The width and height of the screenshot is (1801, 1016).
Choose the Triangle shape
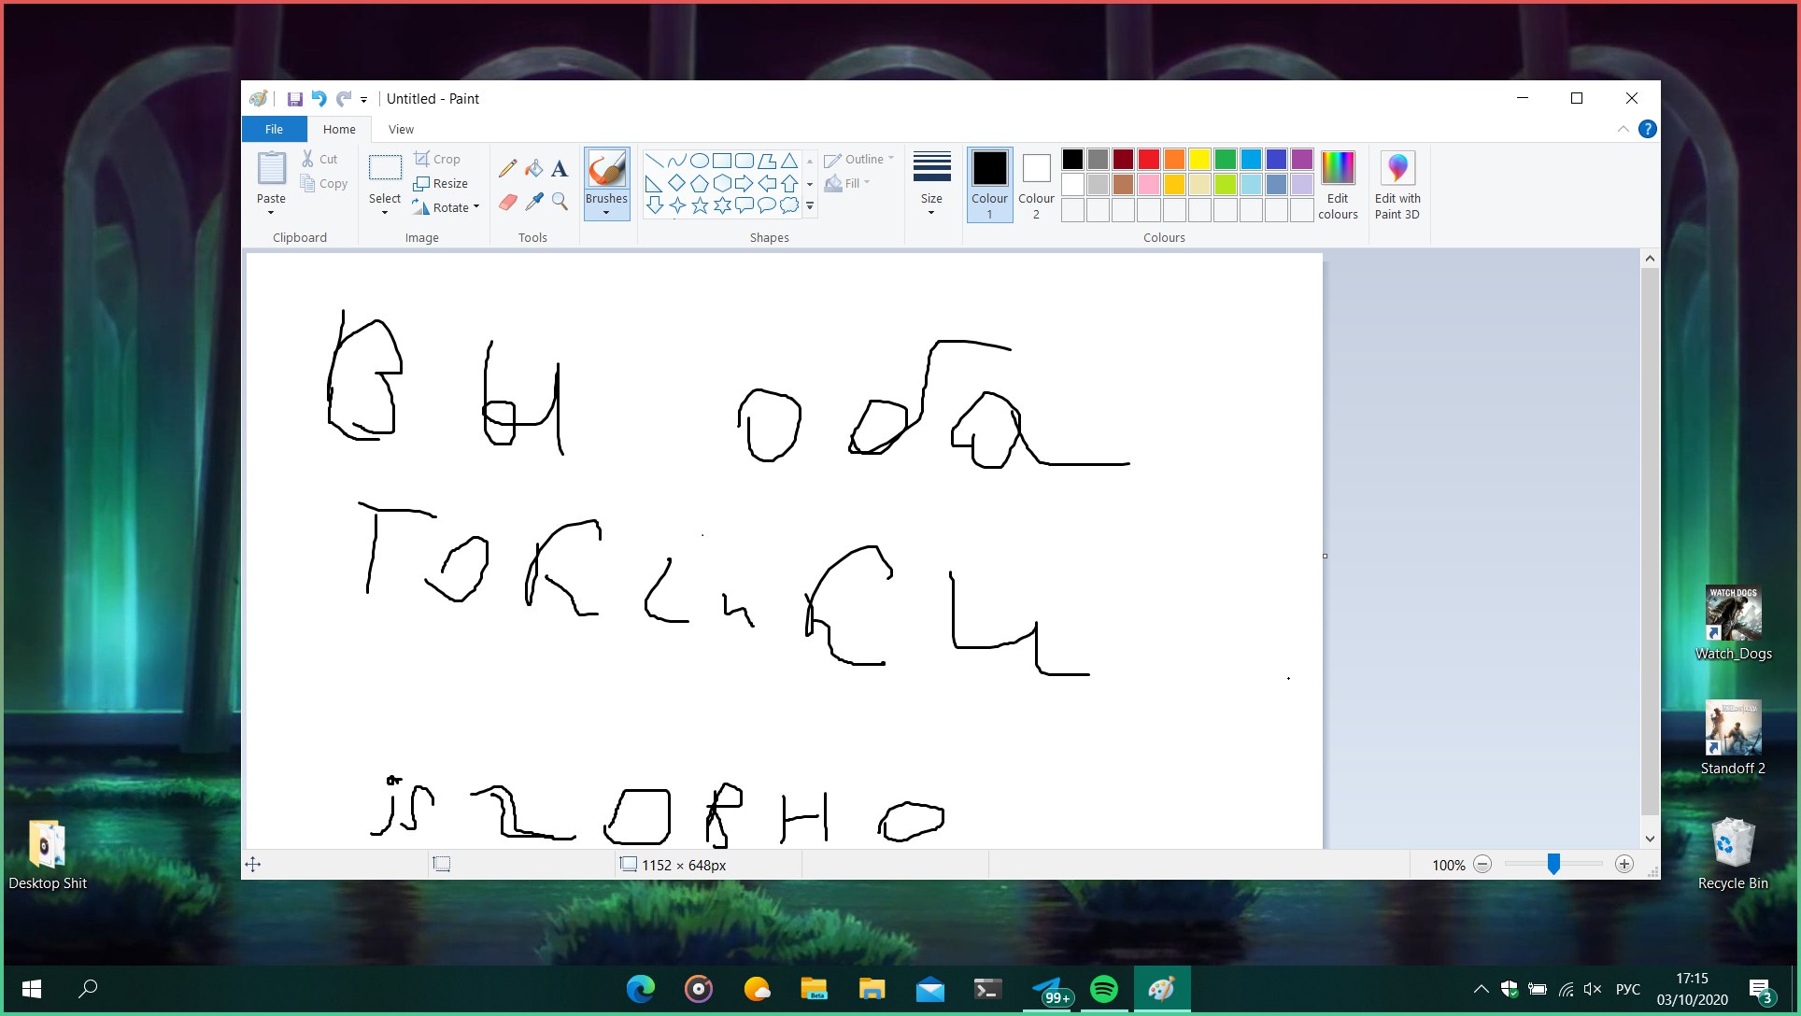pos(789,161)
